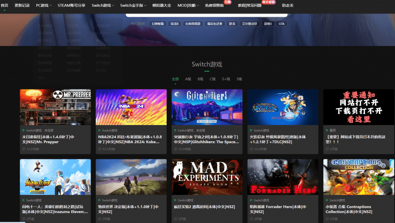Select the S+级 filter tab
The height and width of the screenshot is (223, 395).
[x=226, y=79]
